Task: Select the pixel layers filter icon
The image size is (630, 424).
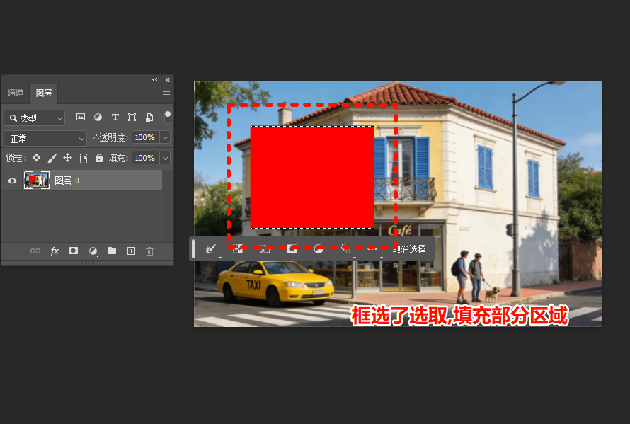Action: pyautogui.click(x=80, y=118)
